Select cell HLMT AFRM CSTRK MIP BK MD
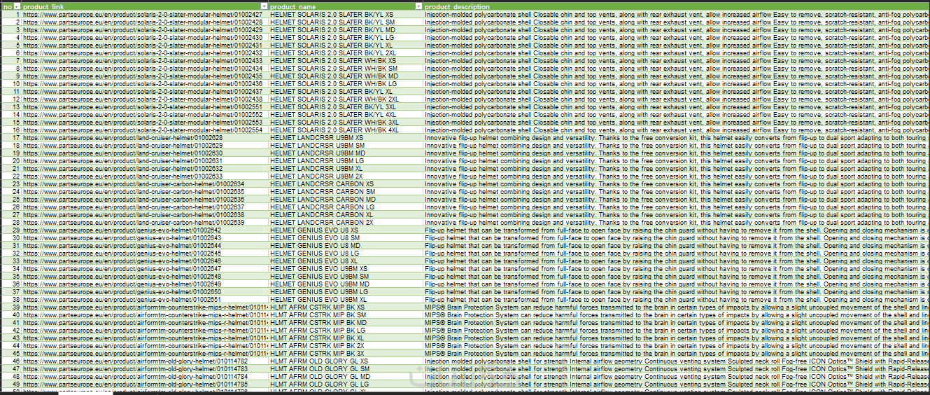The width and height of the screenshot is (930, 395). (346, 322)
